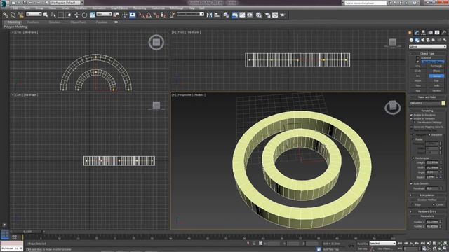Click the Perspective viewport ViewCube
The image size is (449, 252).
tap(393, 107)
